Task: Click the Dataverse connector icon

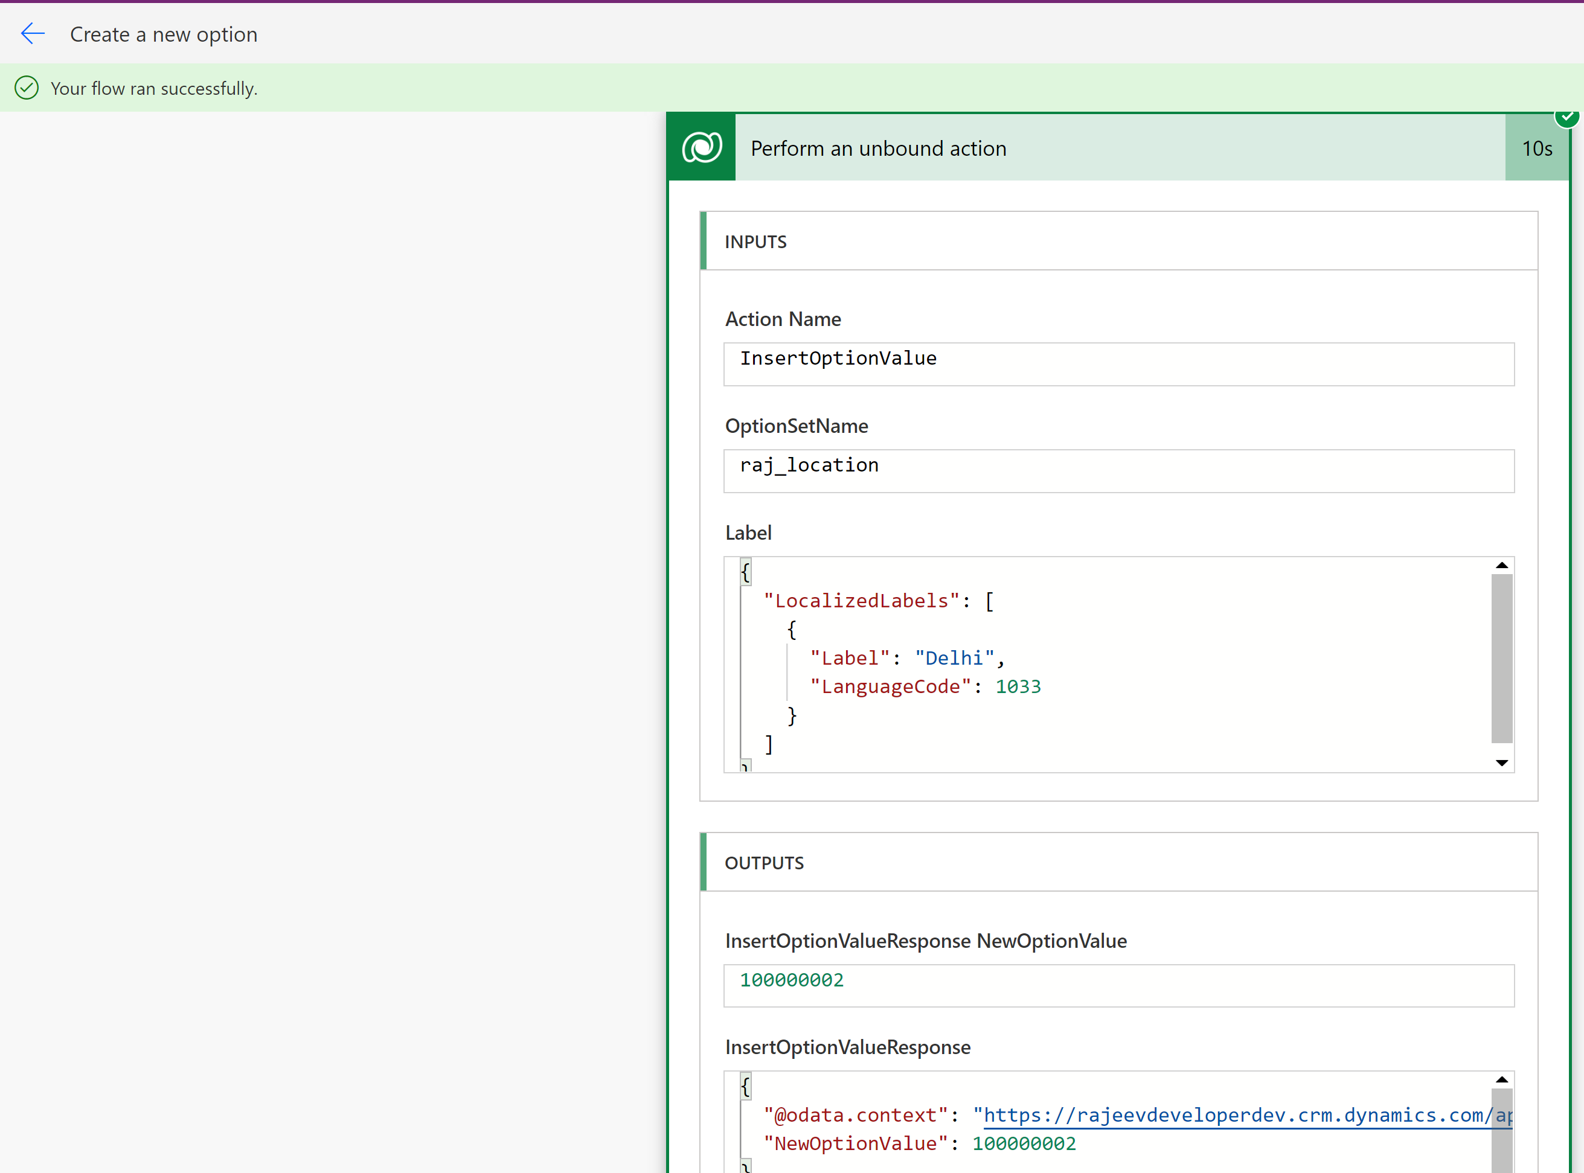Action: (701, 147)
